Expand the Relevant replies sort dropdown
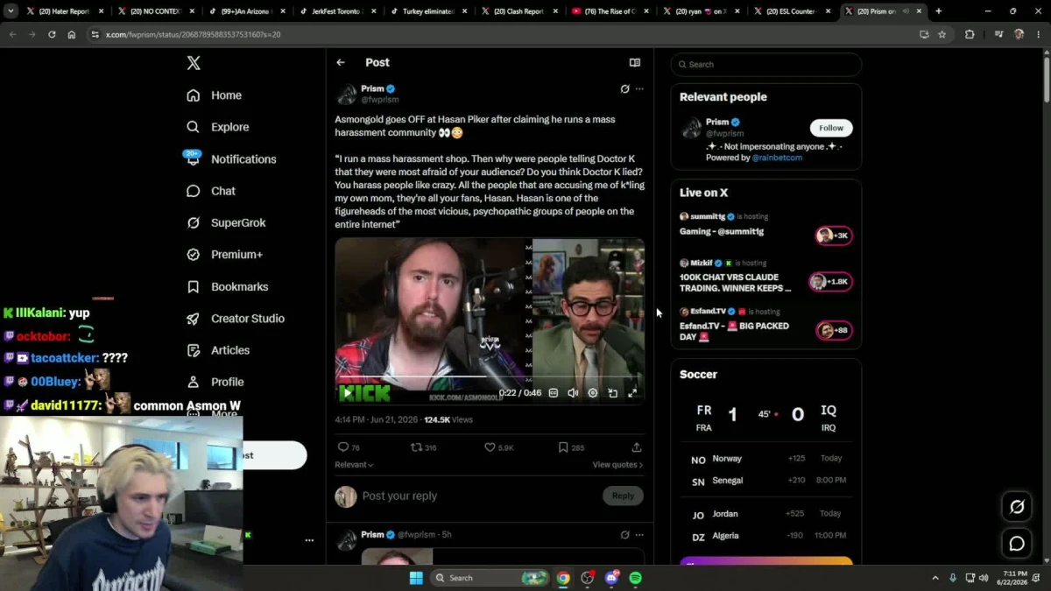 (354, 465)
